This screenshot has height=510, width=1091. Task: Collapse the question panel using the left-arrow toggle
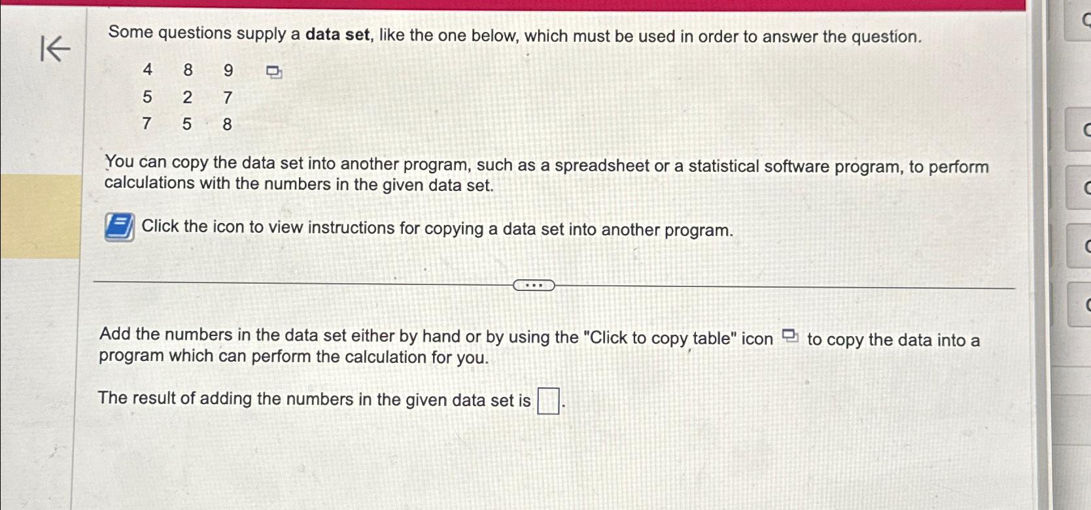click(56, 49)
